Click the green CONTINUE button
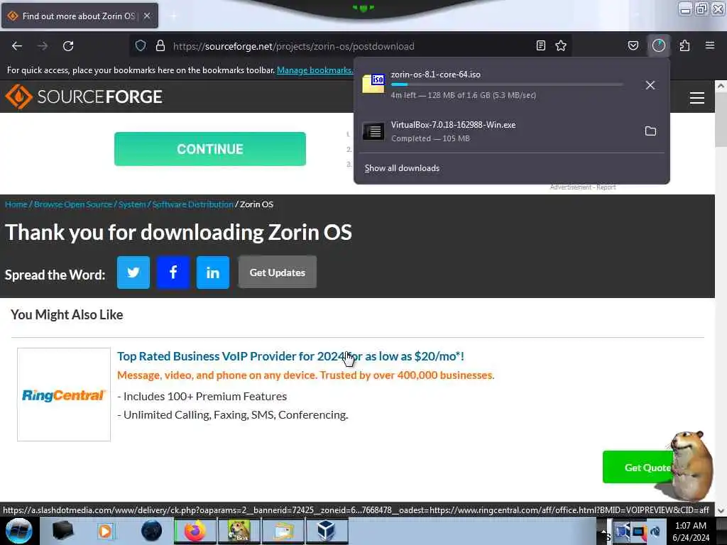 210,149
